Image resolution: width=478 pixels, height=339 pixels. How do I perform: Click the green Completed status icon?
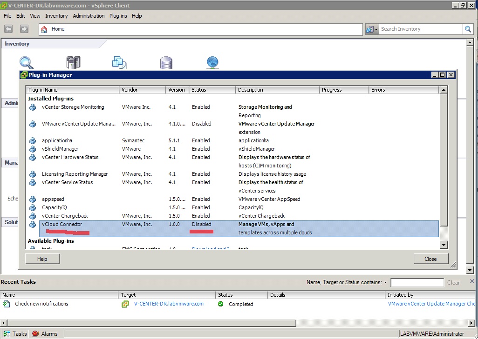(221, 304)
